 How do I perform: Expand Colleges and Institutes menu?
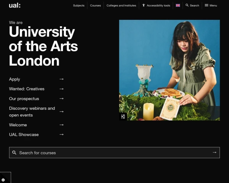pos(121,5)
